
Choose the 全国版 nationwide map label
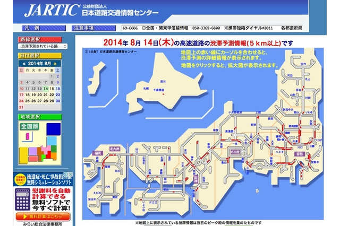coord(30,126)
